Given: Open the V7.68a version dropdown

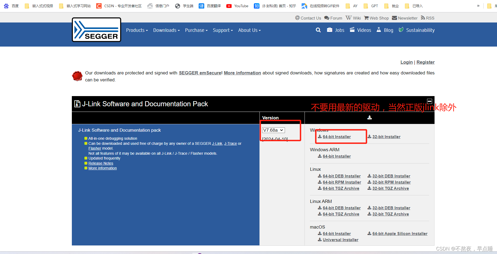Looking at the screenshot, I should point(273,130).
